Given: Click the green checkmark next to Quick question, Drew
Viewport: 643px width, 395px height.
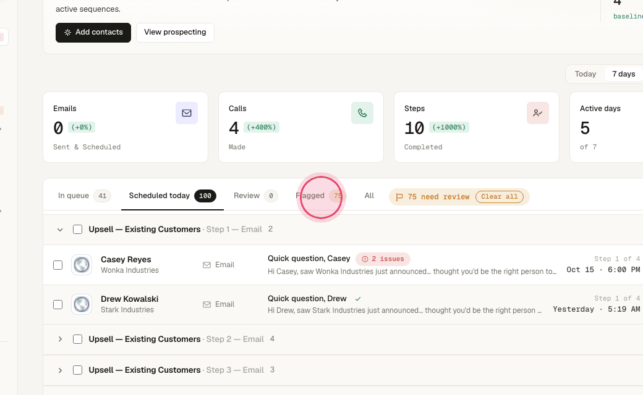Looking at the screenshot, I should tap(358, 299).
